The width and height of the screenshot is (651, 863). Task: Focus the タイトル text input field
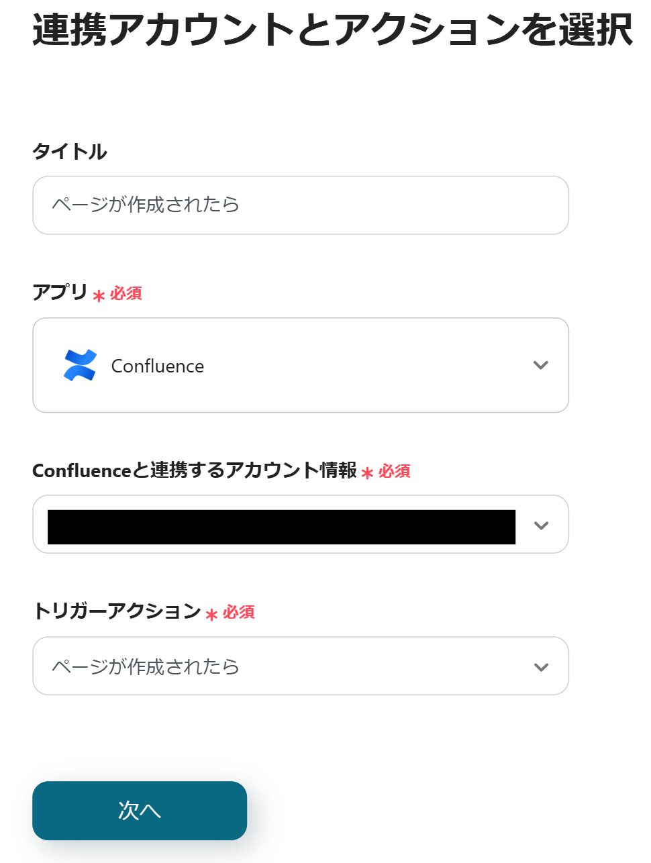pyautogui.click(x=301, y=205)
